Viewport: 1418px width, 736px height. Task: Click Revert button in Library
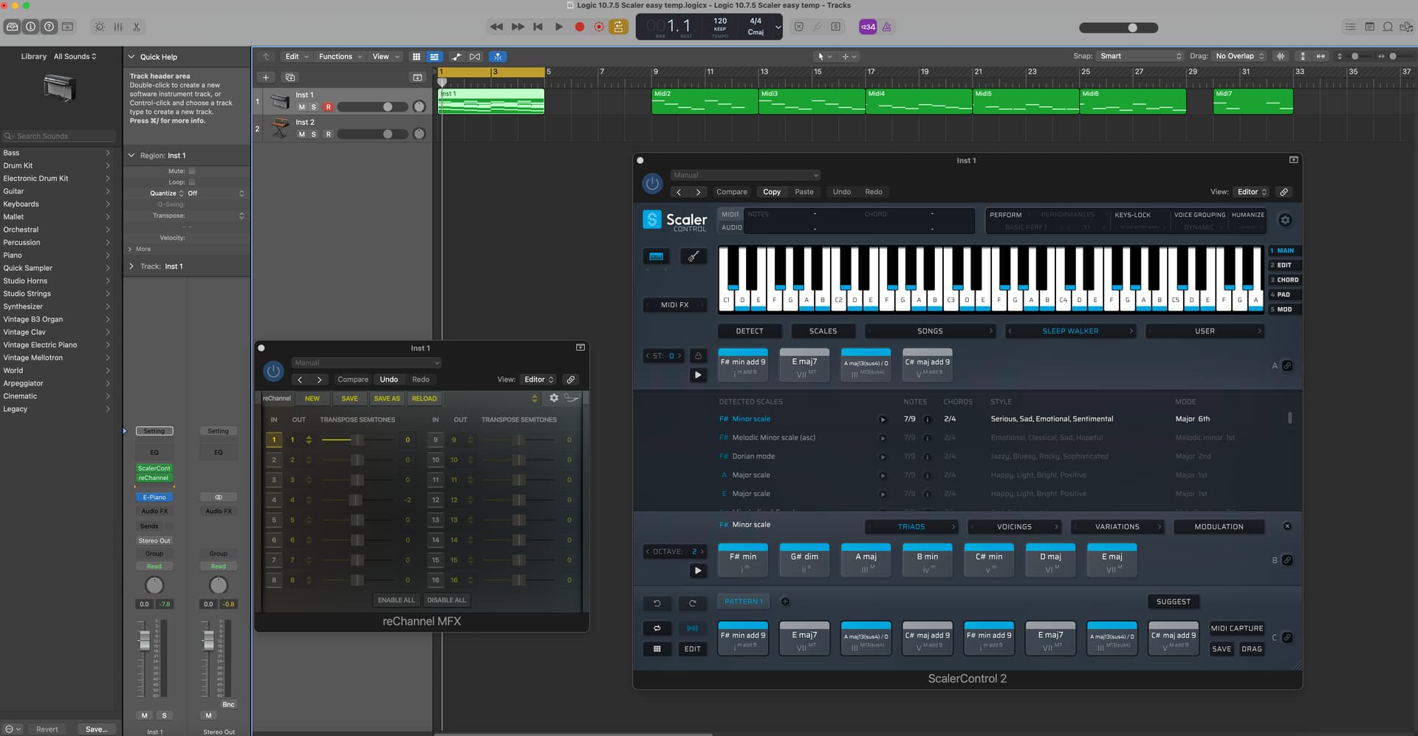47,729
